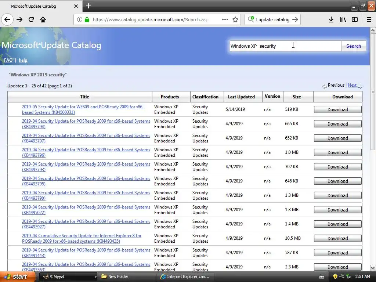Click the address bar URL field
The image size is (376, 282).
[151, 19]
